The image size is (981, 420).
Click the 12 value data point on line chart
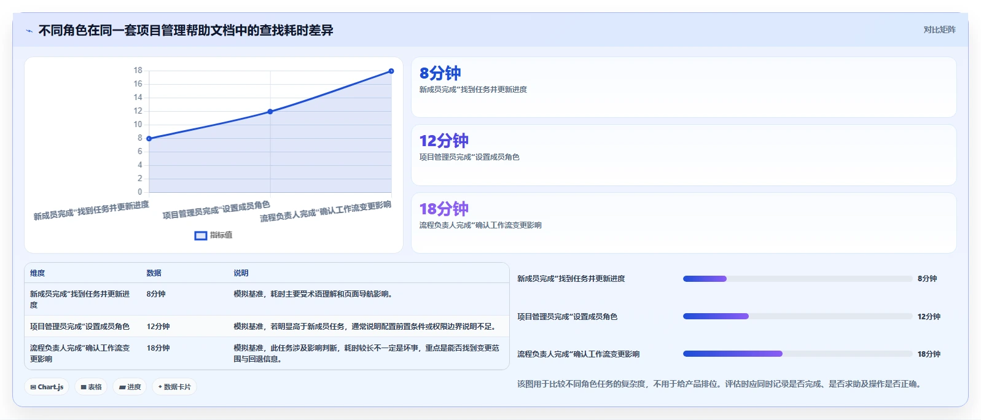[270, 112]
